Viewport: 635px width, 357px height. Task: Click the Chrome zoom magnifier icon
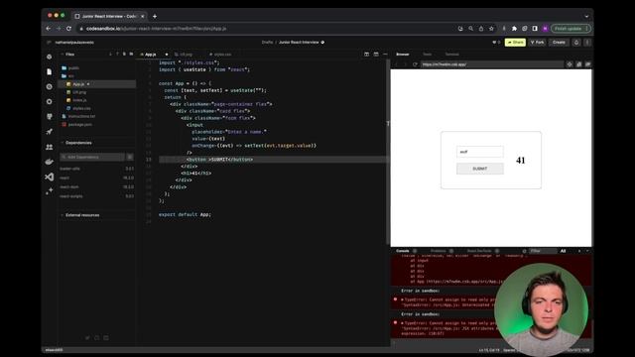(470, 29)
